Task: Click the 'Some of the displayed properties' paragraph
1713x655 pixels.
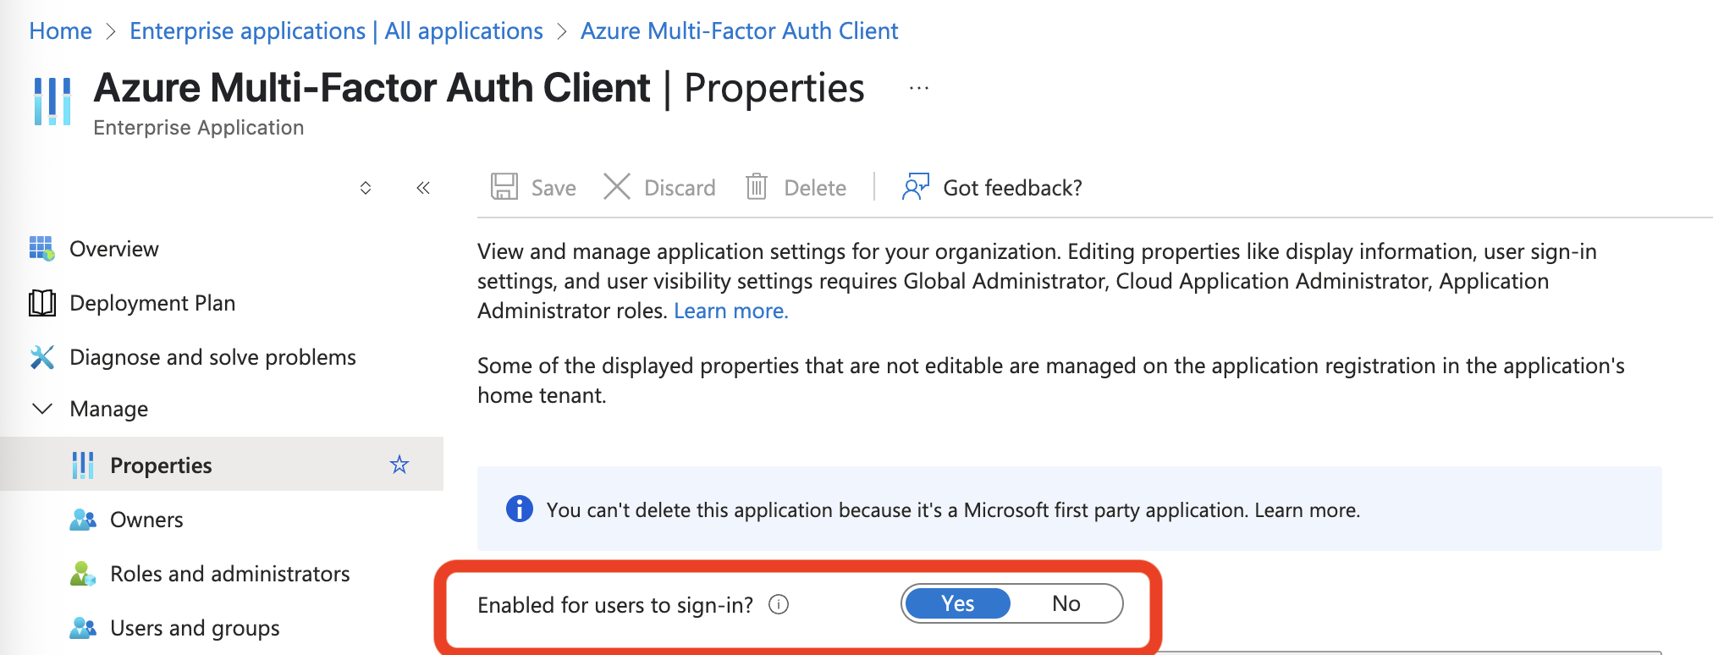Action: 1051,380
